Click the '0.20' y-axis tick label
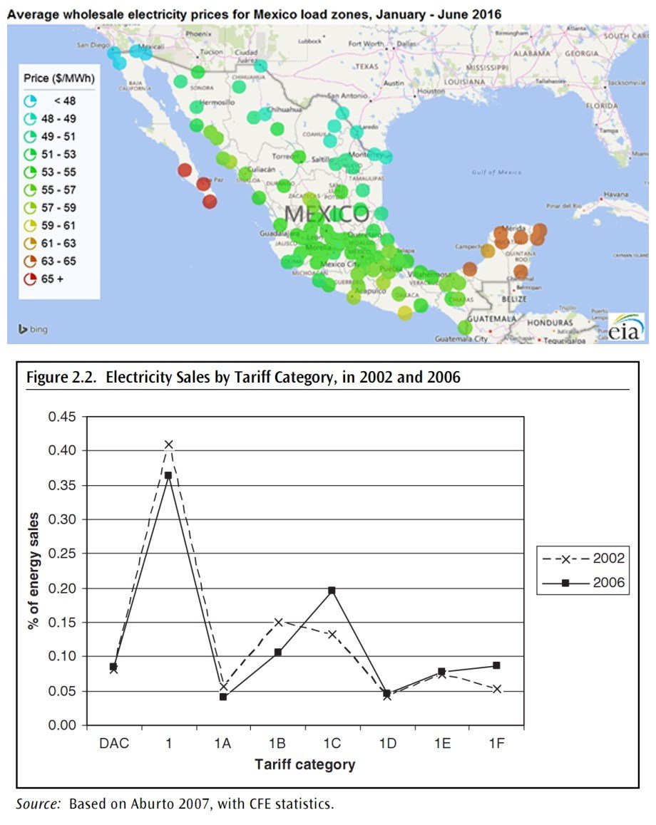656x825 pixels. tap(62, 588)
